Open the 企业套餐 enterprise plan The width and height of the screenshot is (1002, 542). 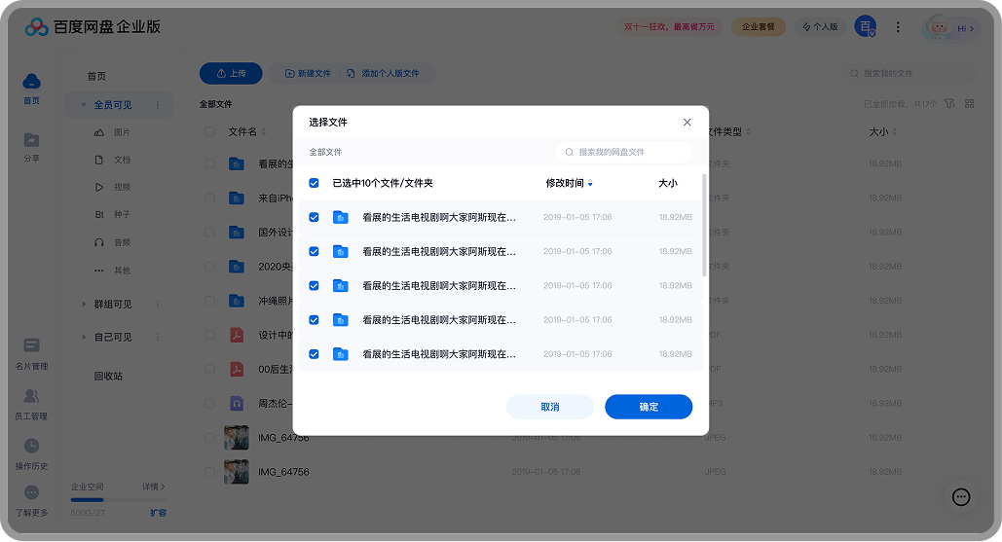758,27
